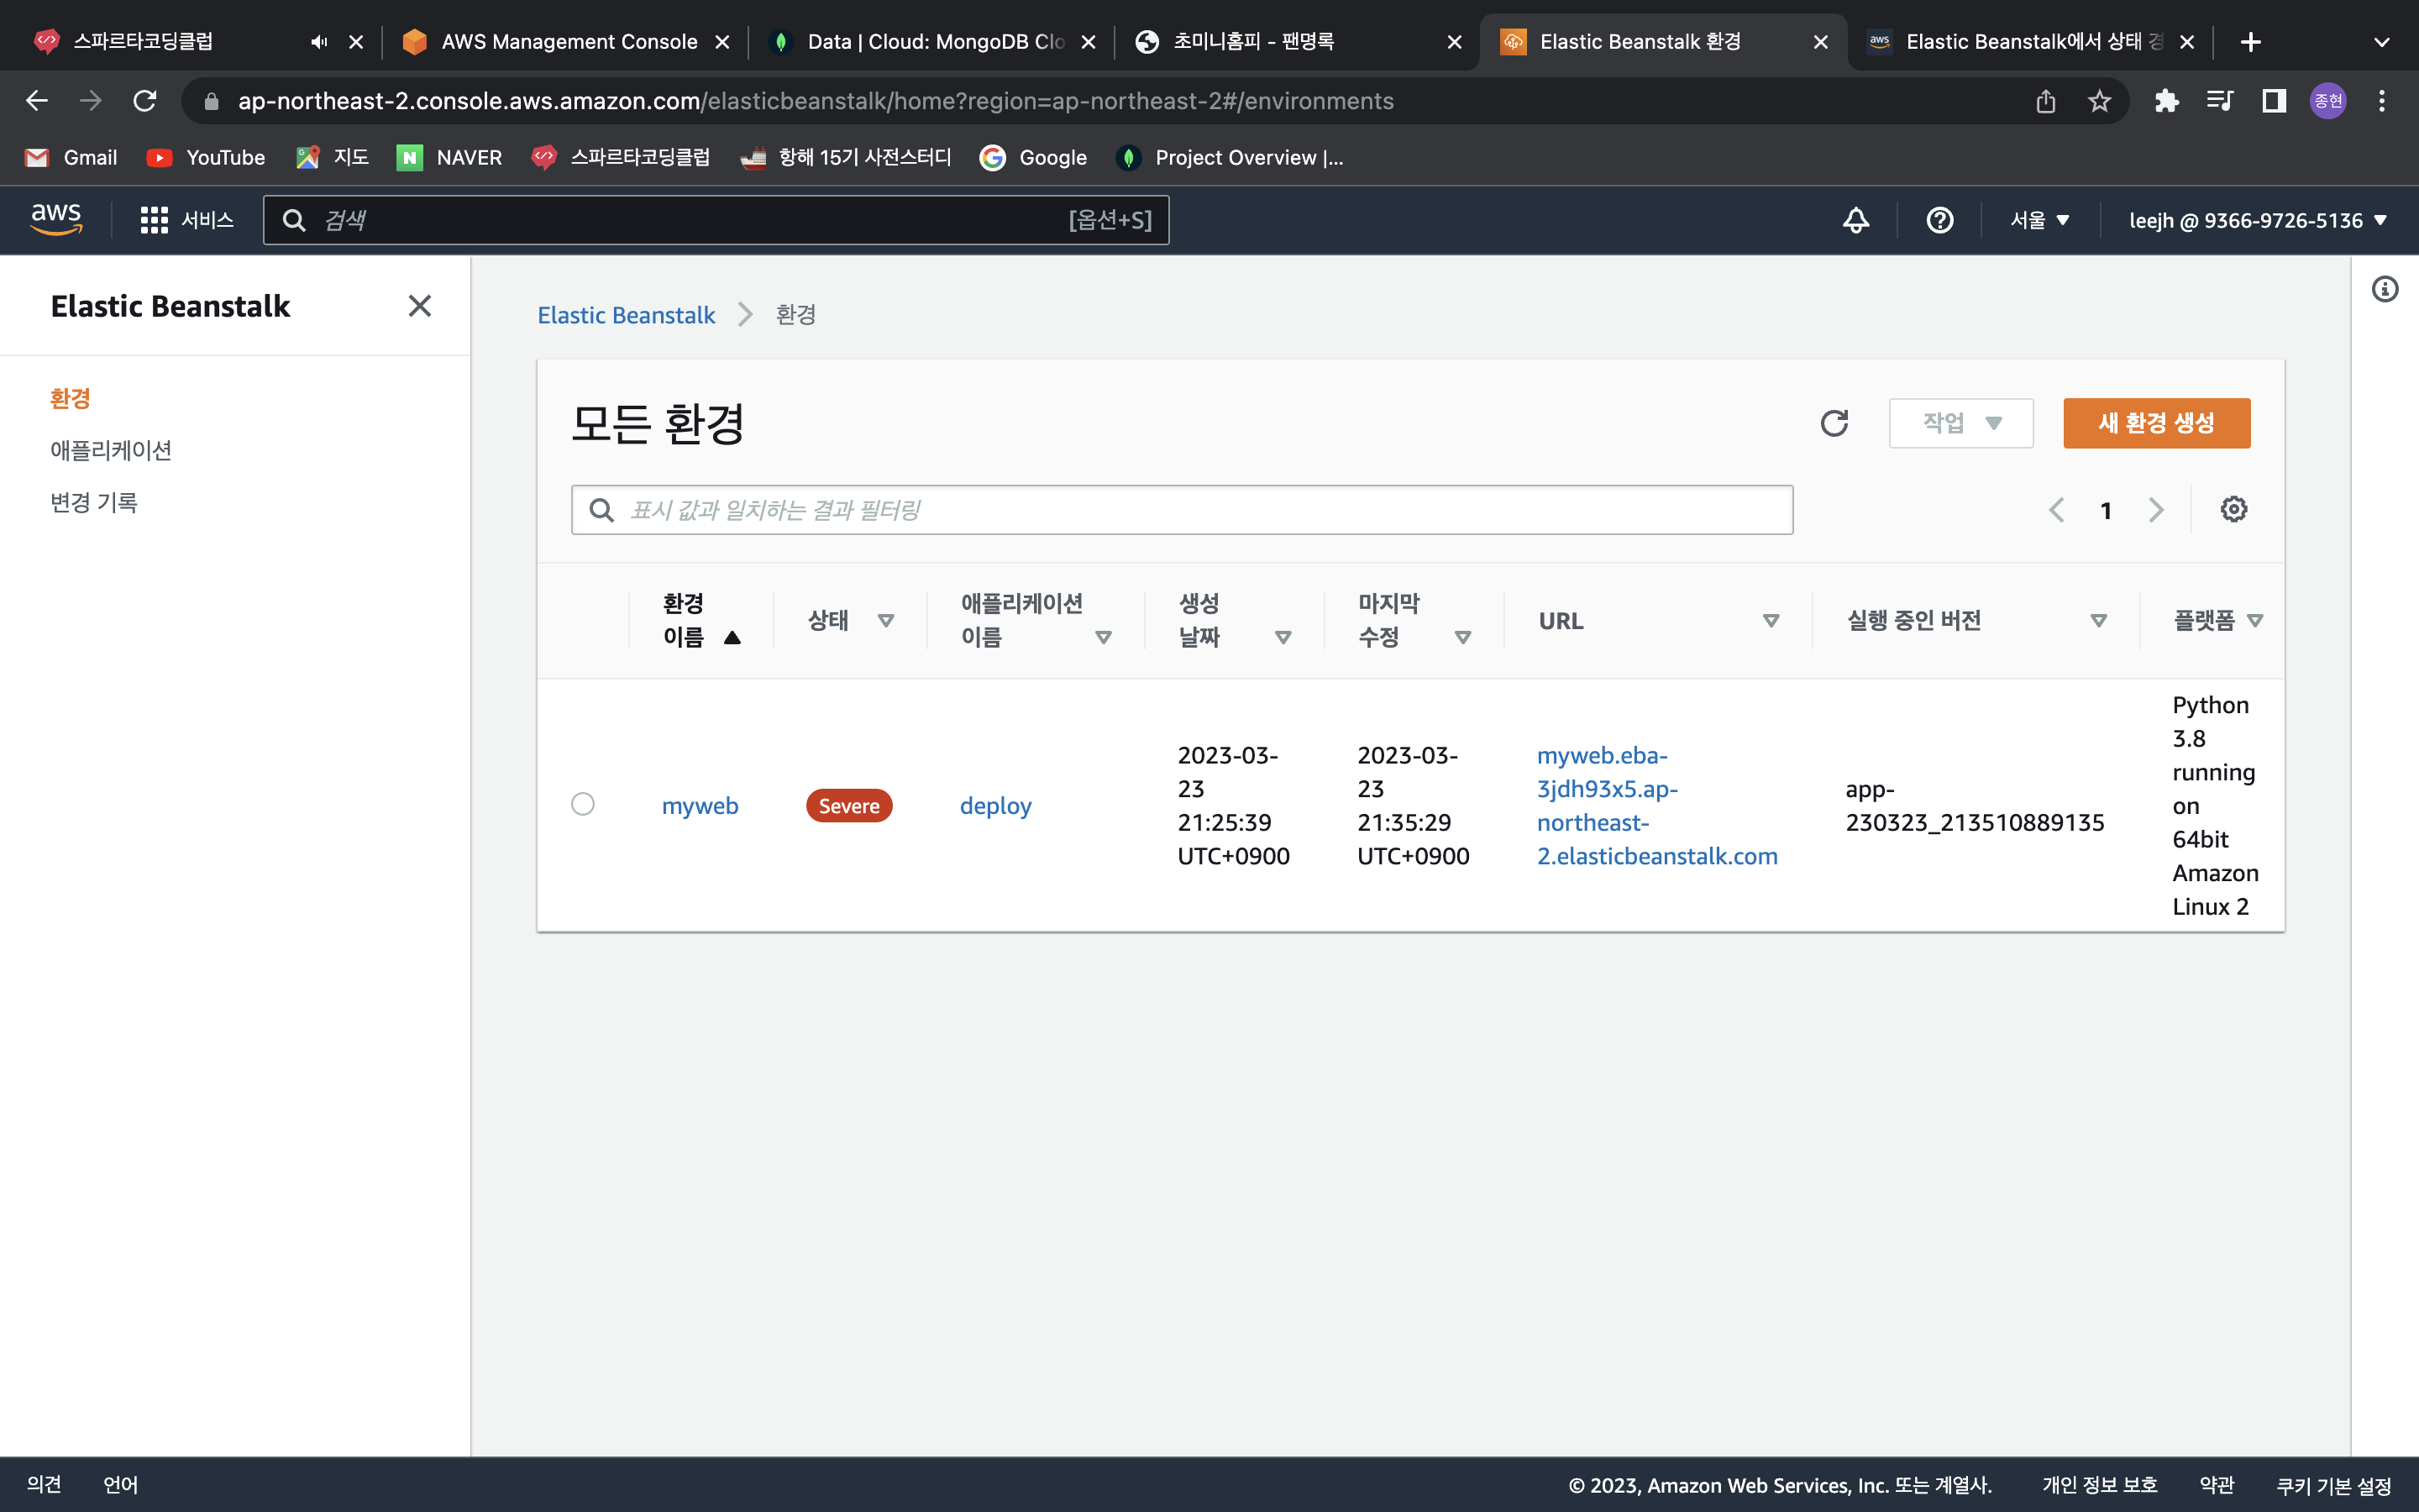
Task: Mute the audio on 스파르타코딩클럽 tab
Action: pos(319,42)
